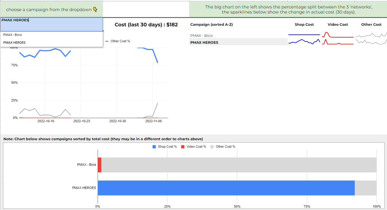
Task: Click the 2022-10-23 date label on line chart
Action: point(82,121)
